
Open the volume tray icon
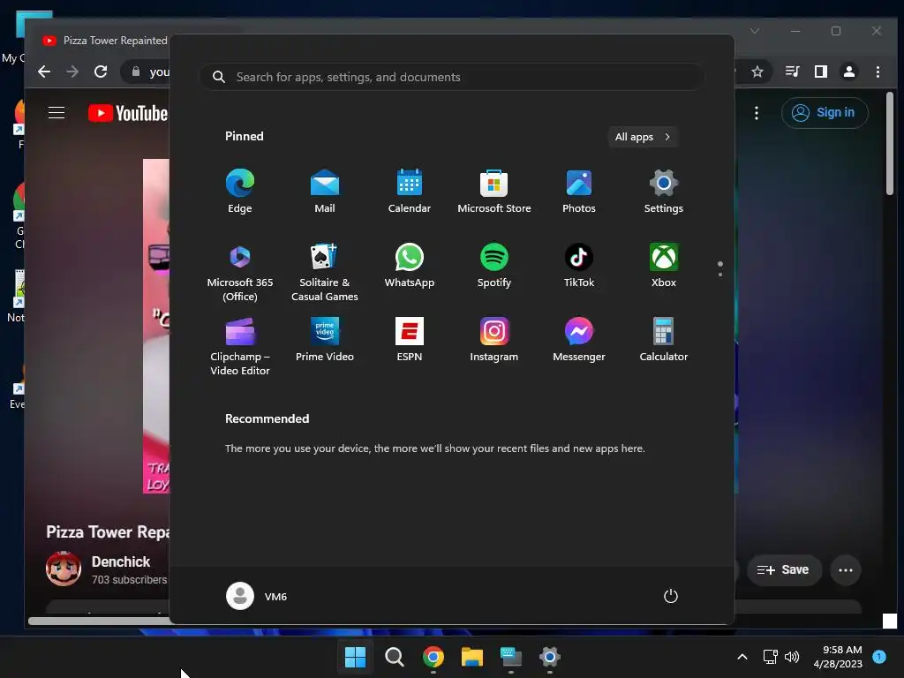point(792,657)
